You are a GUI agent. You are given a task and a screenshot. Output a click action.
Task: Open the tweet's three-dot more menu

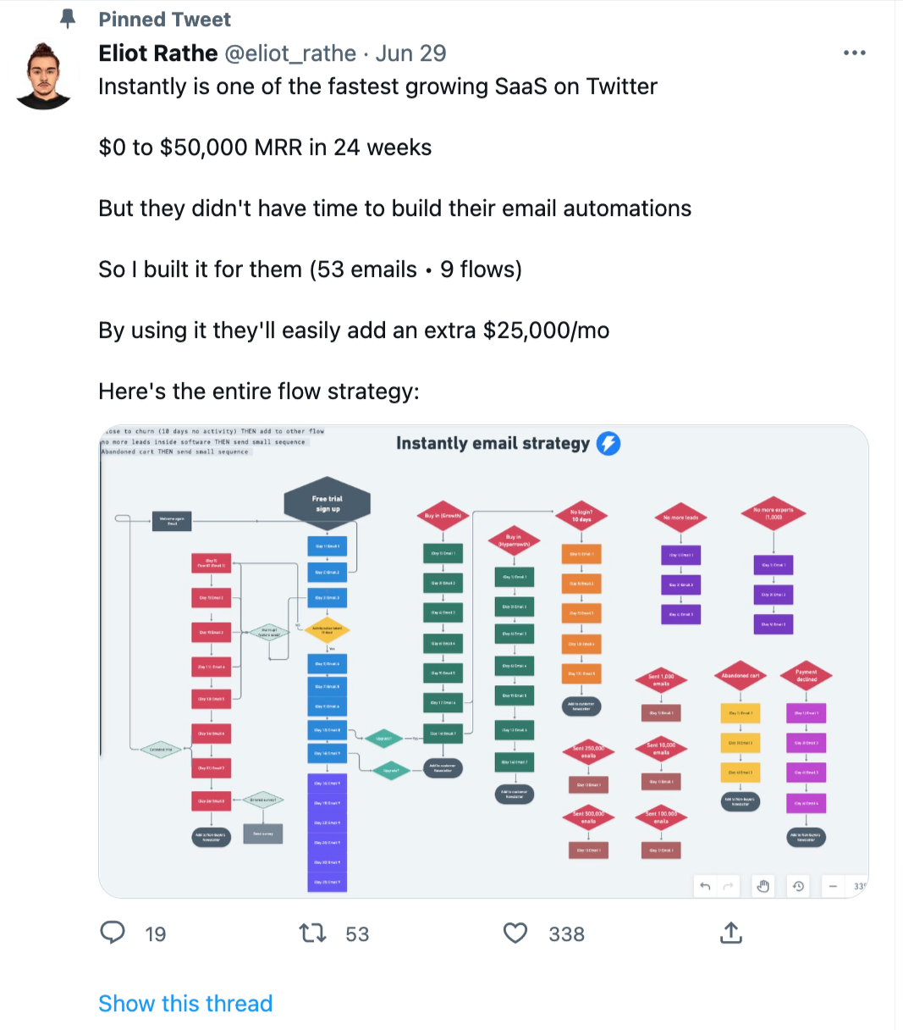pyautogui.click(x=855, y=53)
